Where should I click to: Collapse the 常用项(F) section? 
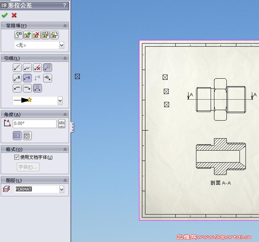point(65,26)
